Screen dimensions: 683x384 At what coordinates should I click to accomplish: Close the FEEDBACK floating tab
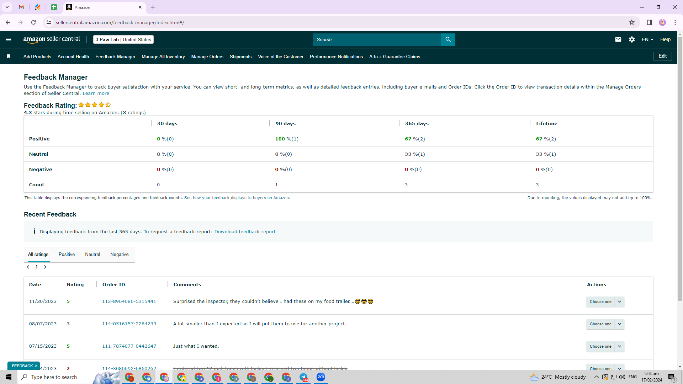pyautogui.click(x=36, y=366)
